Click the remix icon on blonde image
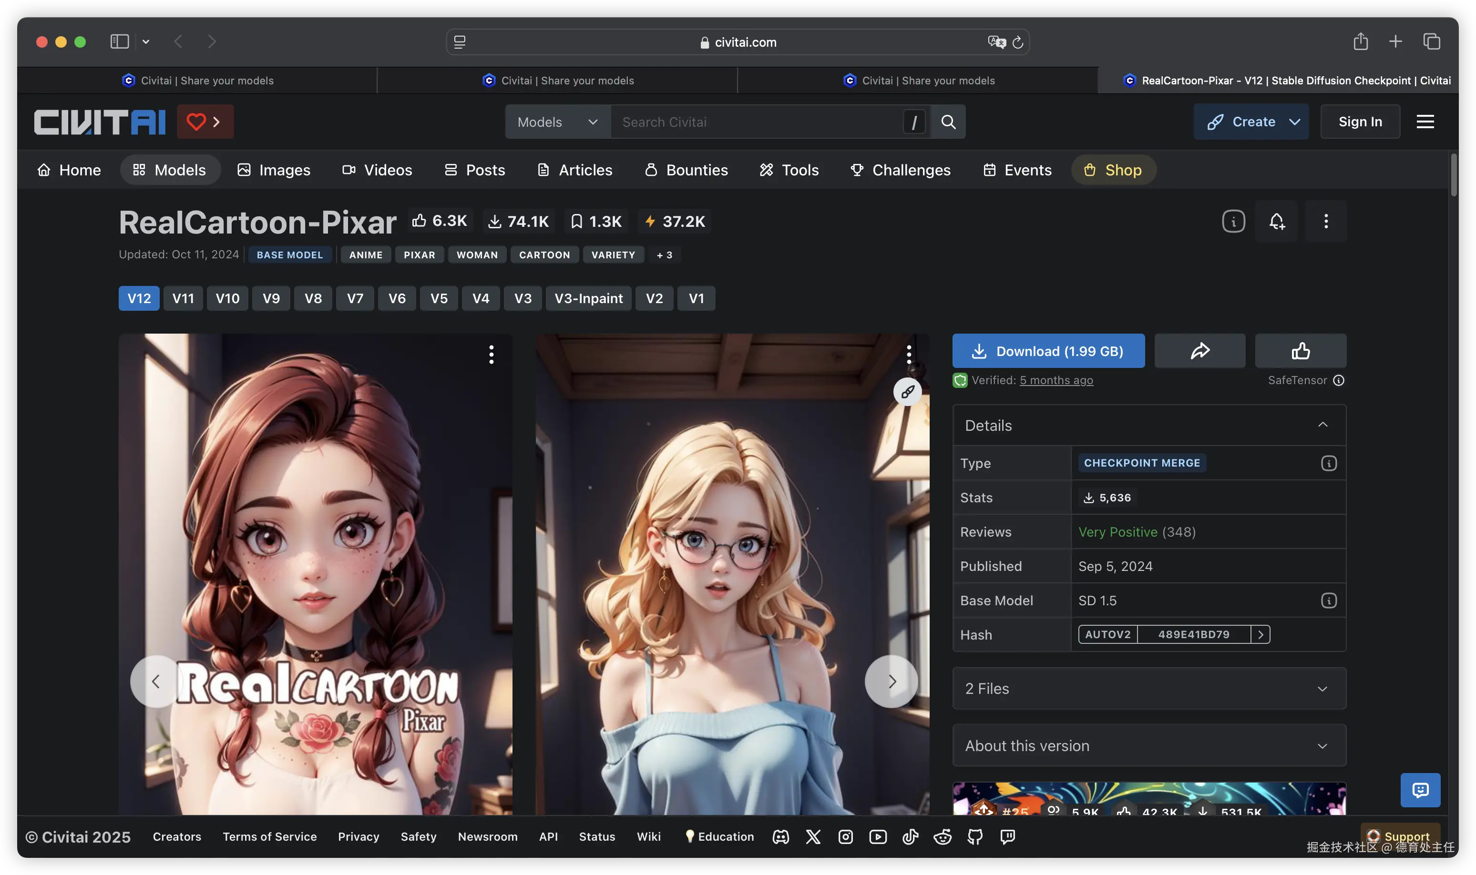The height and width of the screenshot is (875, 1476). point(908,391)
